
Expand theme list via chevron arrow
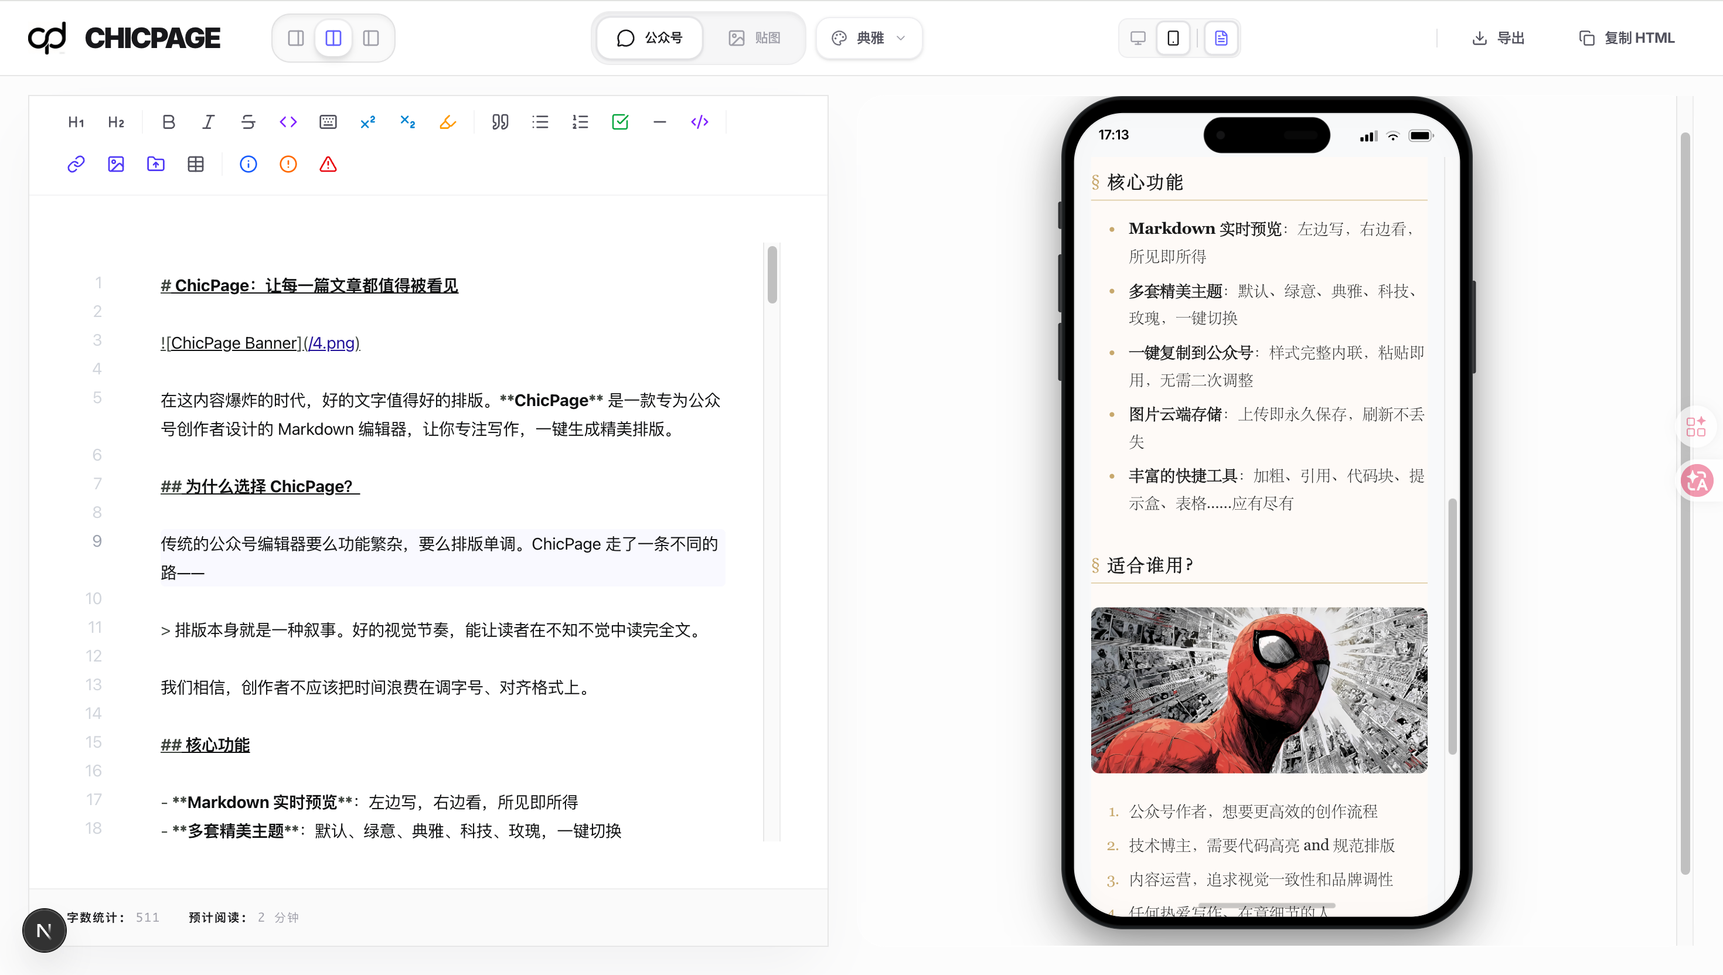pyautogui.click(x=901, y=38)
